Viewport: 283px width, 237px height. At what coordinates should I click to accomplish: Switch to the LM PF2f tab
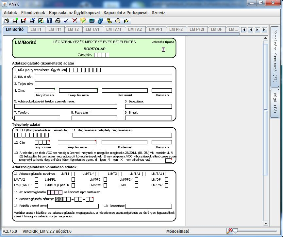pos(197,29)
